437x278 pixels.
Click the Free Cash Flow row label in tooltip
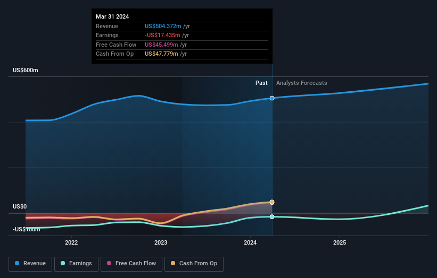pyautogui.click(x=116, y=45)
